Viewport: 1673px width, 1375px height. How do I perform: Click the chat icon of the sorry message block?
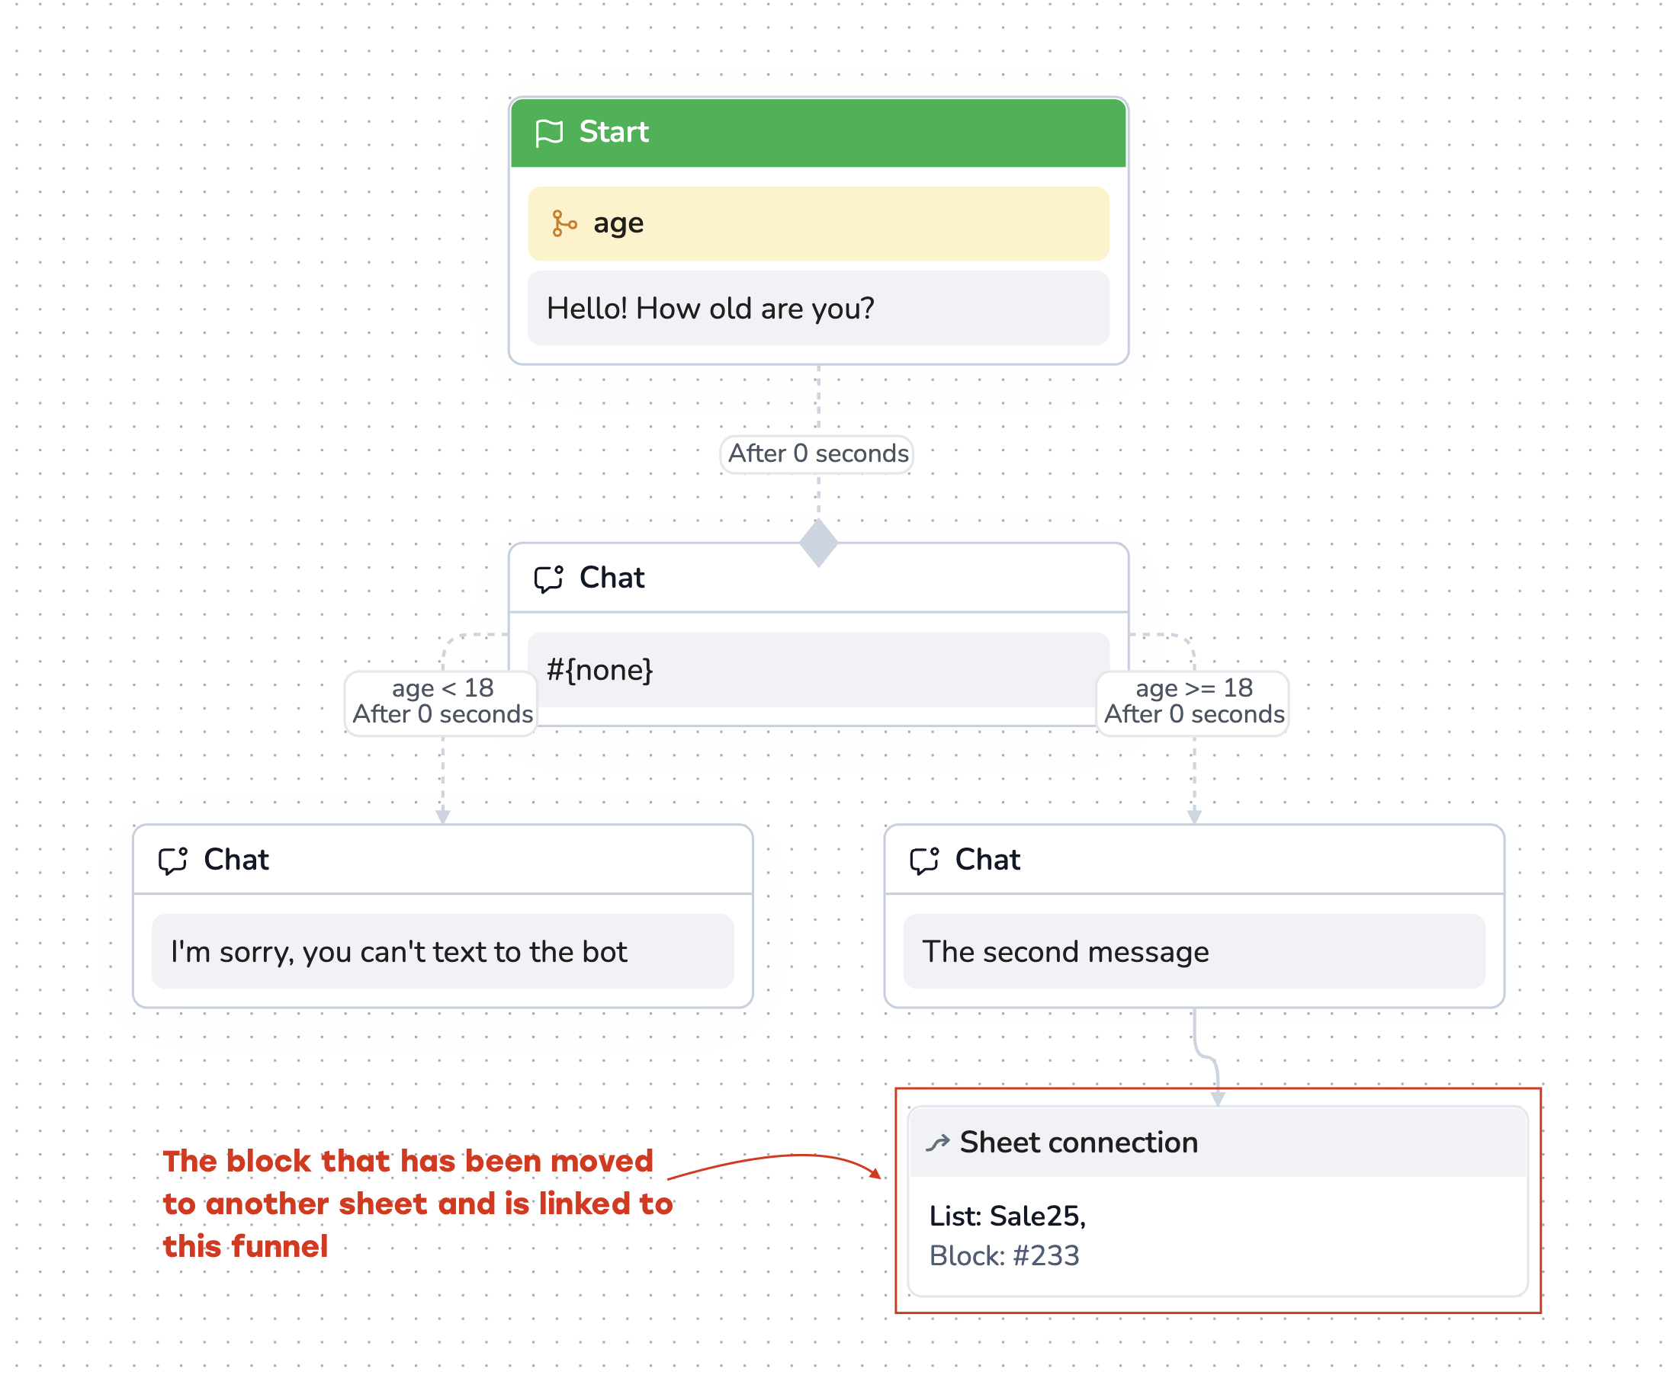coord(173,861)
